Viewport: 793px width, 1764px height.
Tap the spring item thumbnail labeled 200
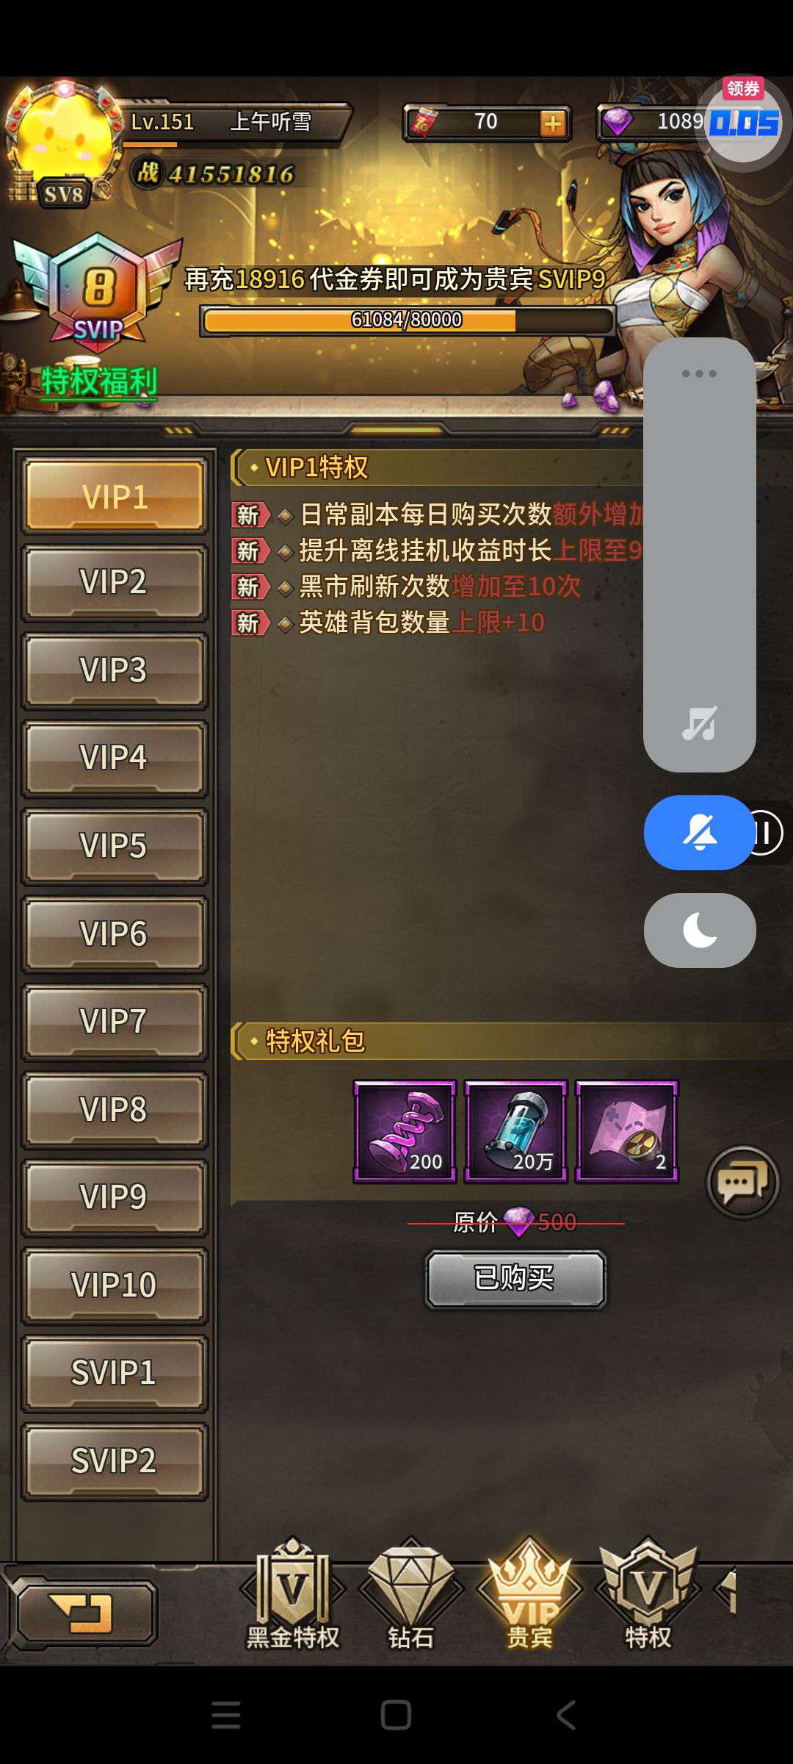(x=405, y=1131)
